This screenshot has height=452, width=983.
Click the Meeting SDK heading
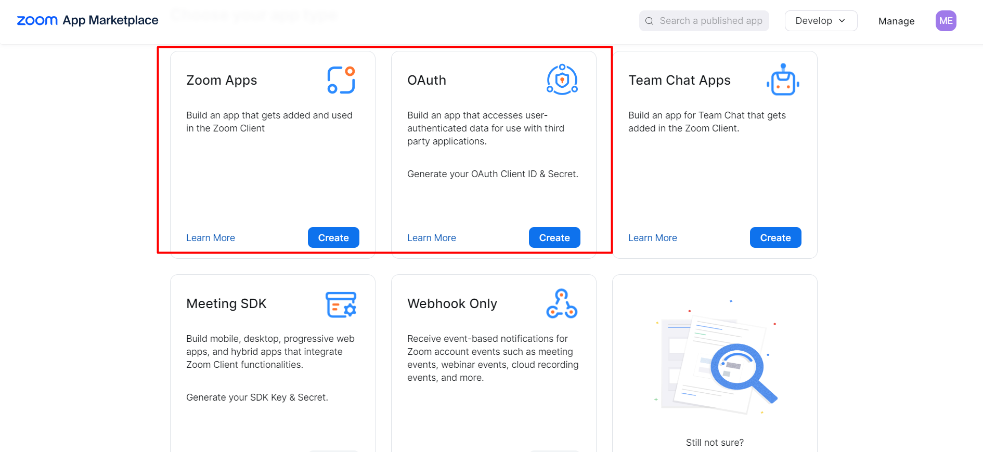click(x=226, y=304)
